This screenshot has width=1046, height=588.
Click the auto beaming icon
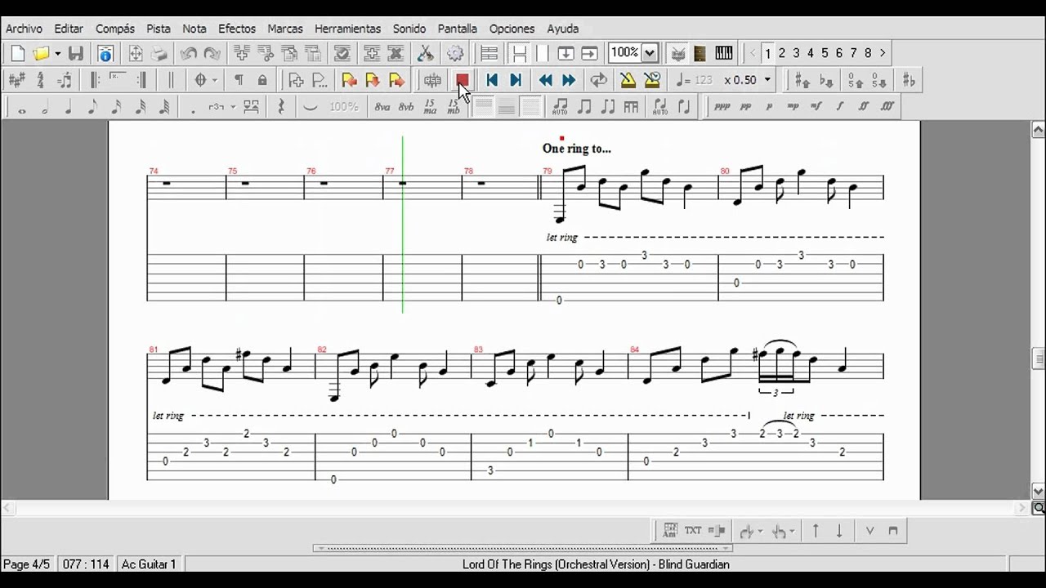click(560, 107)
